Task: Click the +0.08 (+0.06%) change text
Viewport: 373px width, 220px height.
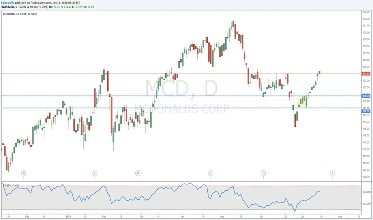Action: point(39,7)
